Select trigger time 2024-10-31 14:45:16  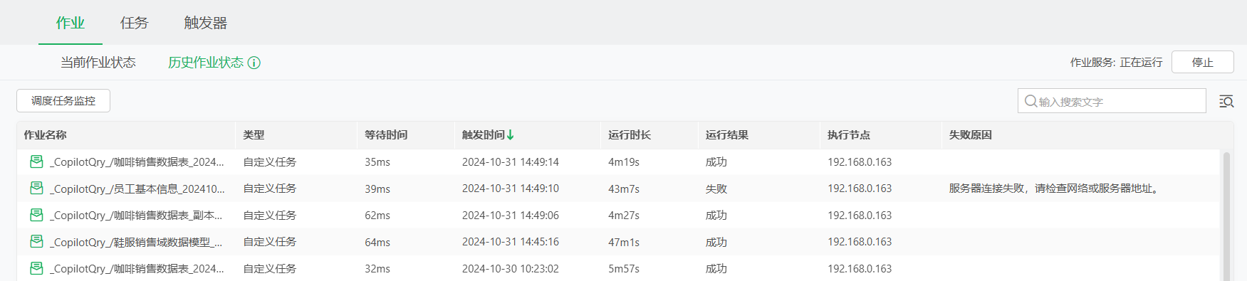coord(511,242)
